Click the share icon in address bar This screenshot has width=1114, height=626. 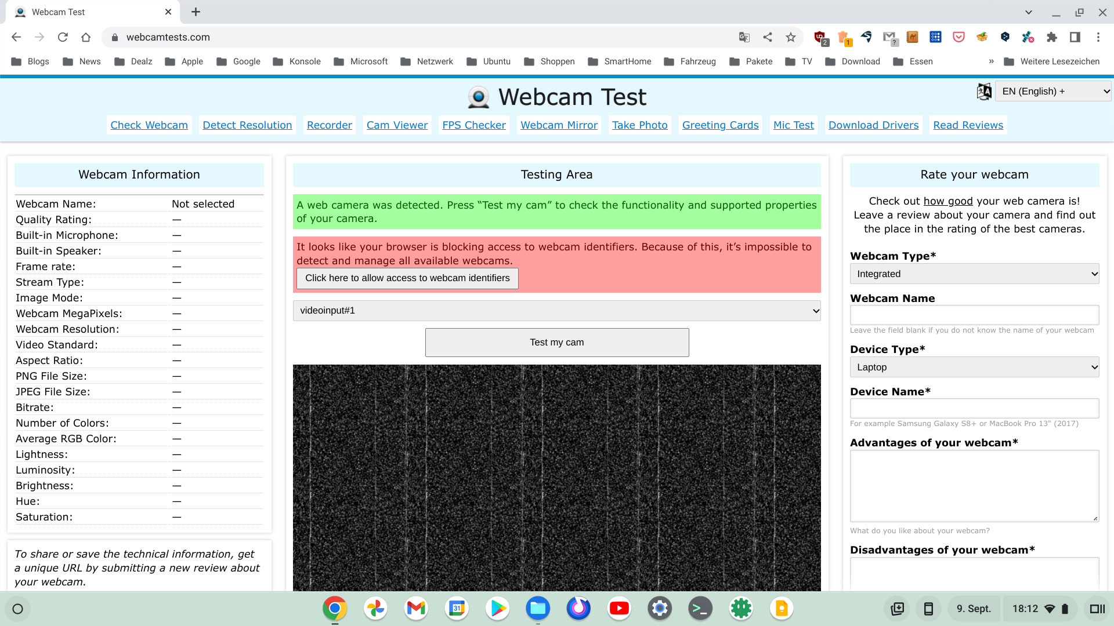click(x=768, y=37)
